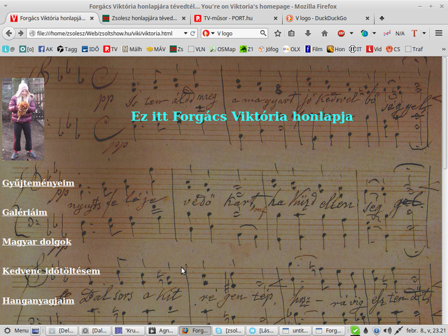Expand the globe extension dropdown arrow
Image resolution: width=448 pixels, height=336 pixels.
pyautogui.click(x=374, y=34)
